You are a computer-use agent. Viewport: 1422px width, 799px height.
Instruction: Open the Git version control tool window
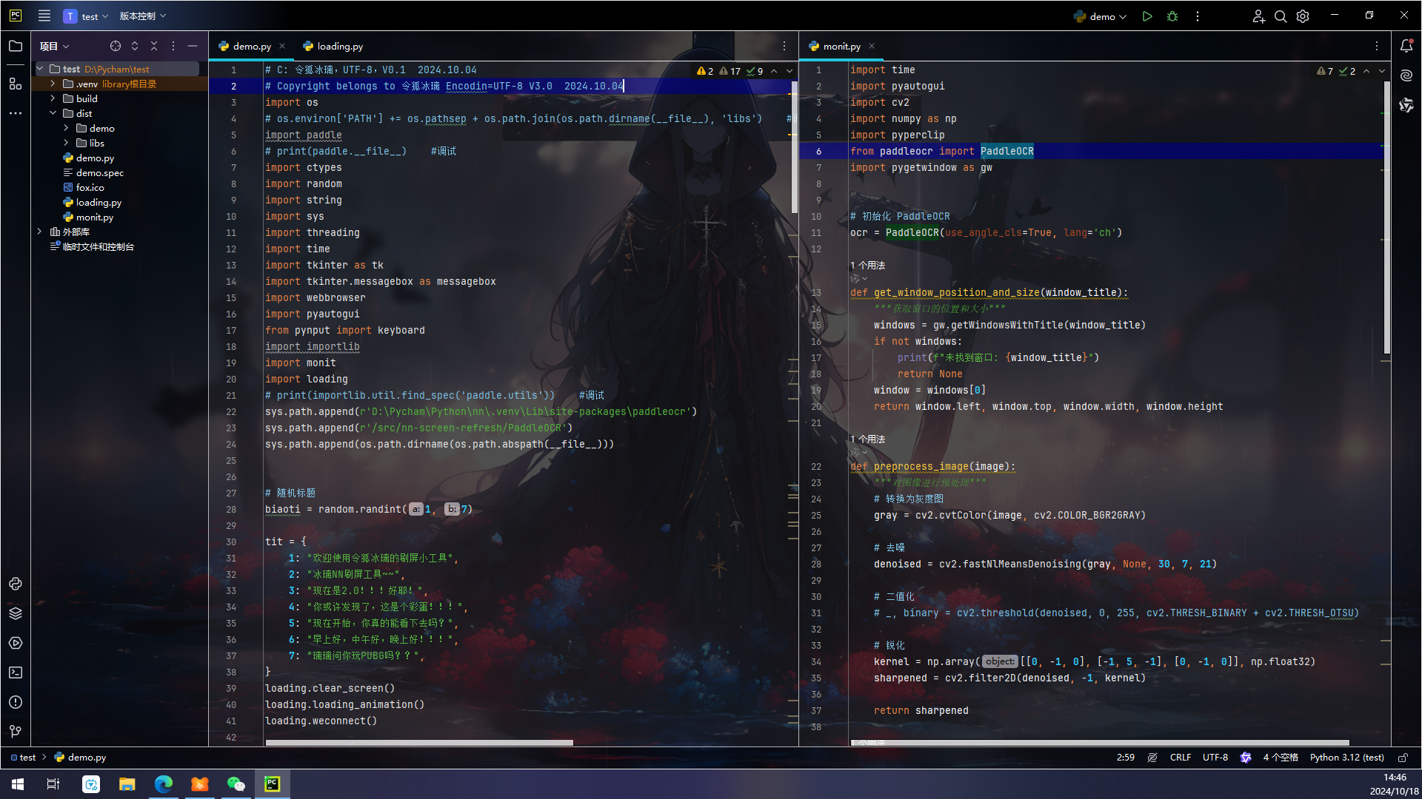coord(16,732)
